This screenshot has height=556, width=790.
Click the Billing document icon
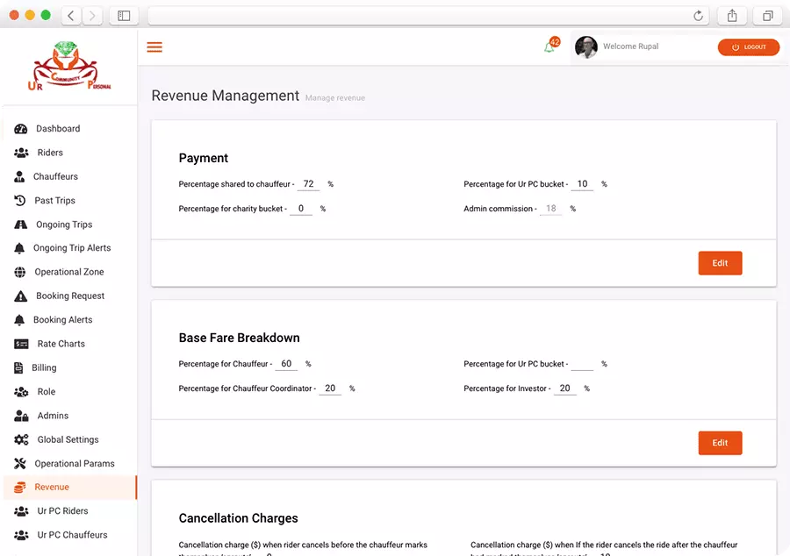(18, 367)
